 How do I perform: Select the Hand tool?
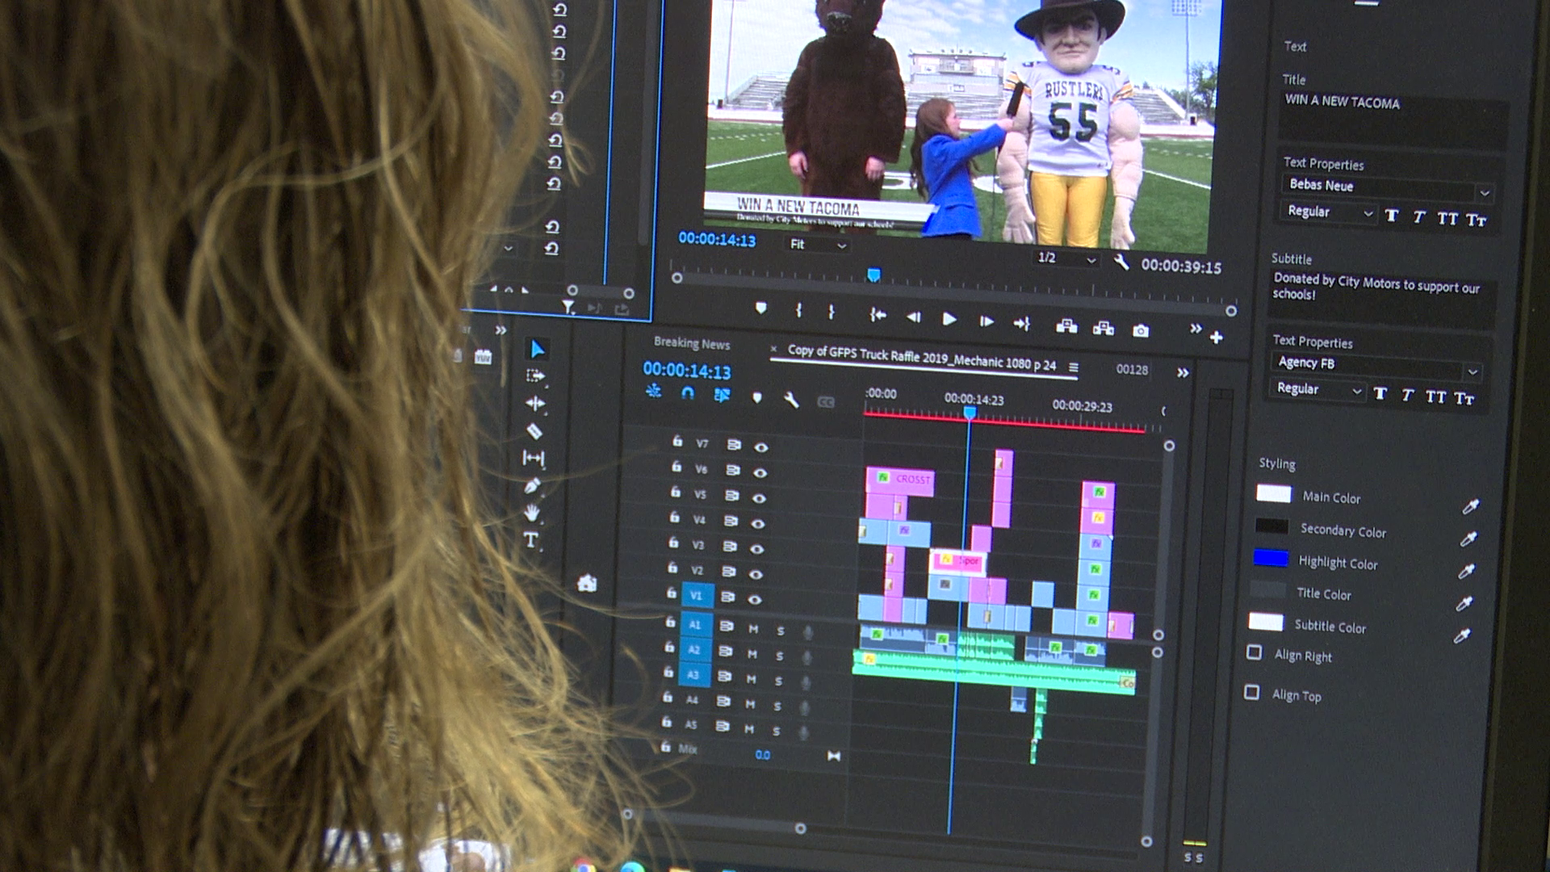tap(531, 513)
